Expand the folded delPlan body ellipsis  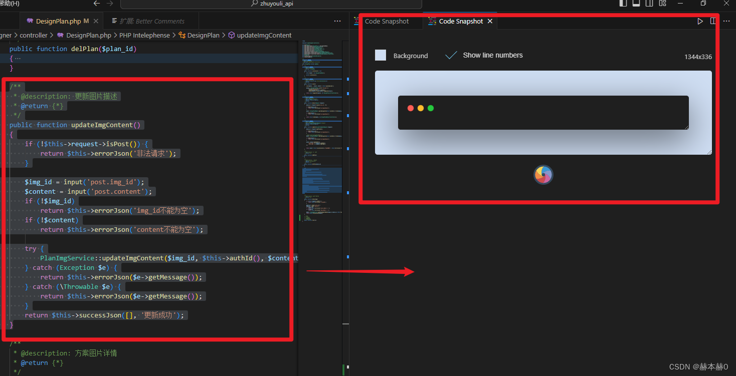pyautogui.click(x=18, y=58)
